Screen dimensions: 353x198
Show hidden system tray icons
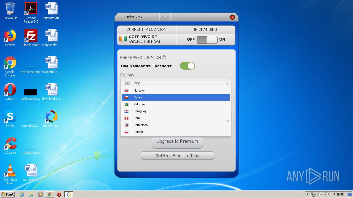[307, 194]
